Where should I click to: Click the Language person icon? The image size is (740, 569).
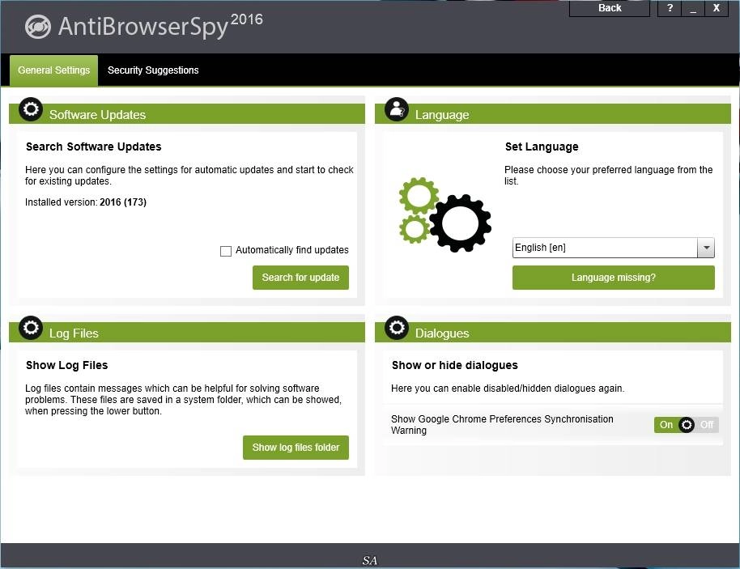pos(397,109)
